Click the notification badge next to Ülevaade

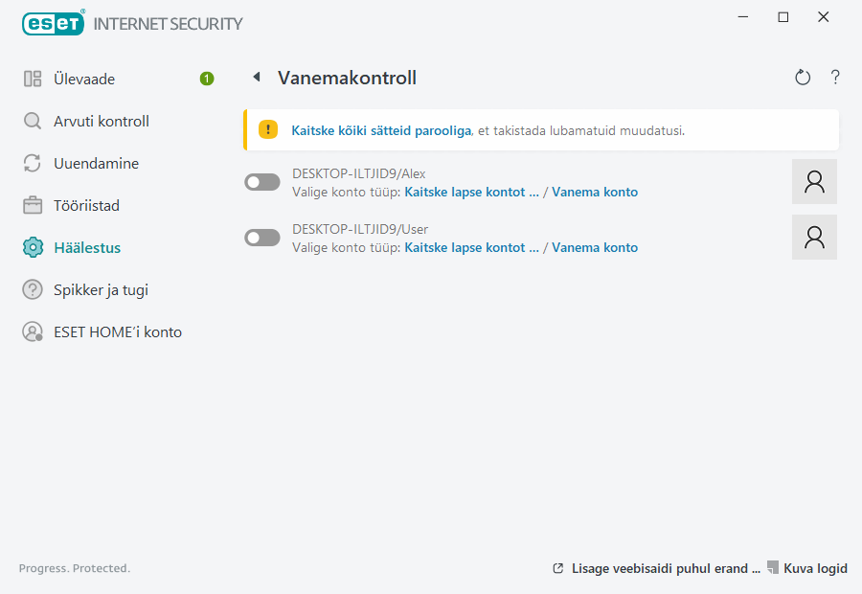[206, 79]
